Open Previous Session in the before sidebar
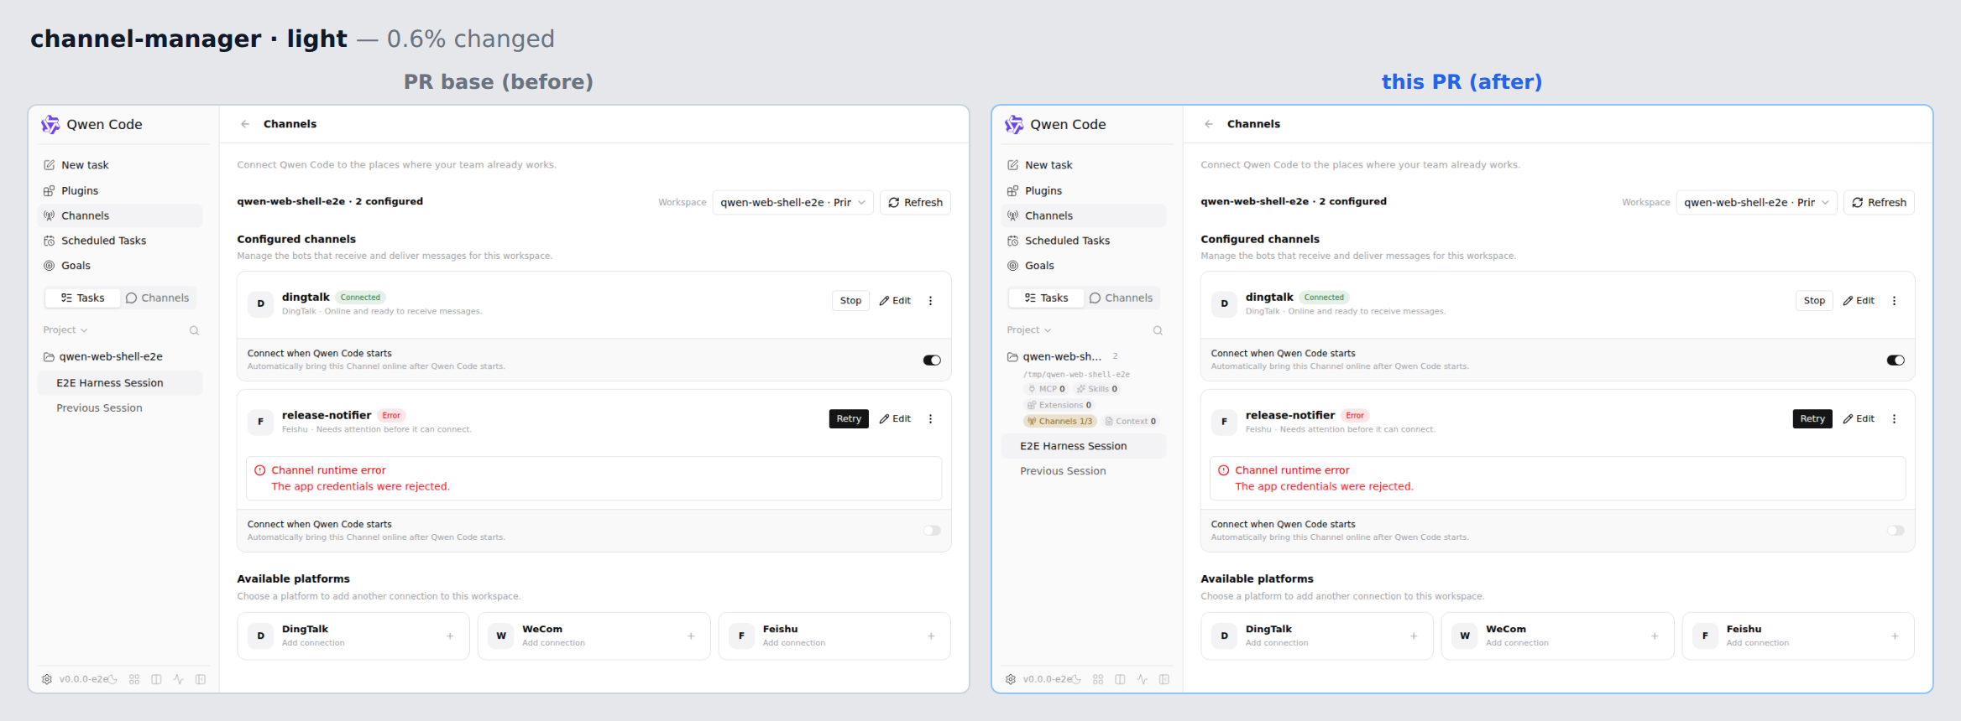The image size is (1961, 721). click(x=120, y=408)
